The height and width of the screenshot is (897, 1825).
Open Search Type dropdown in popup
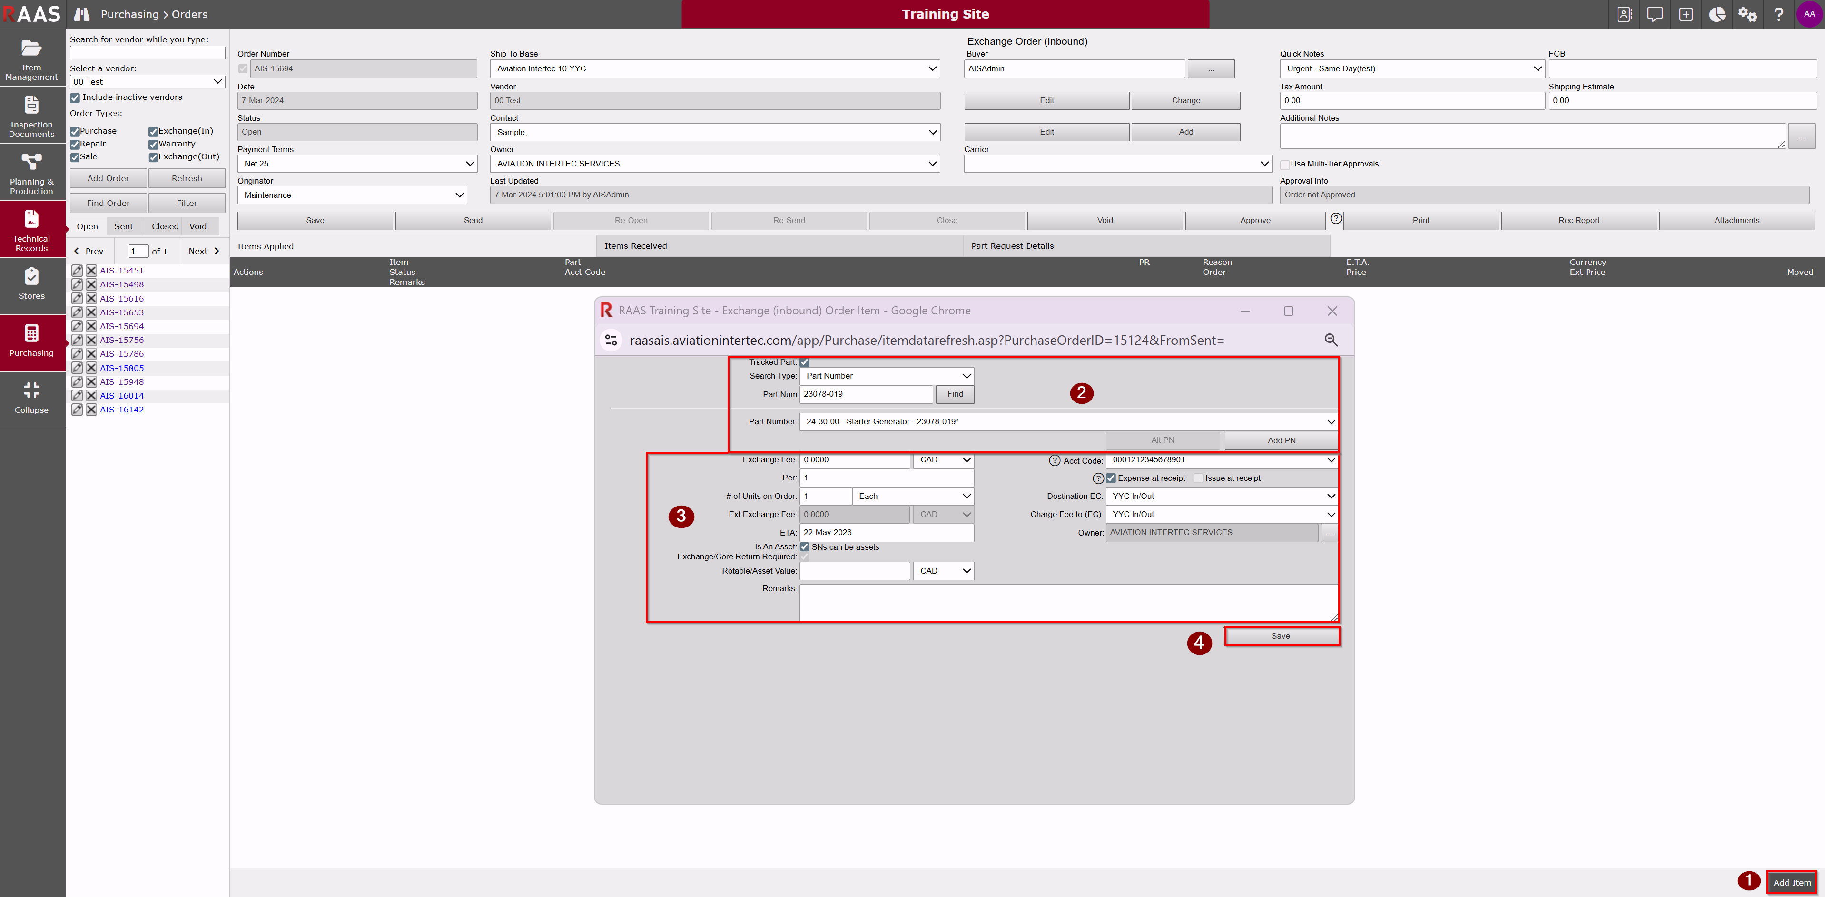886,376
